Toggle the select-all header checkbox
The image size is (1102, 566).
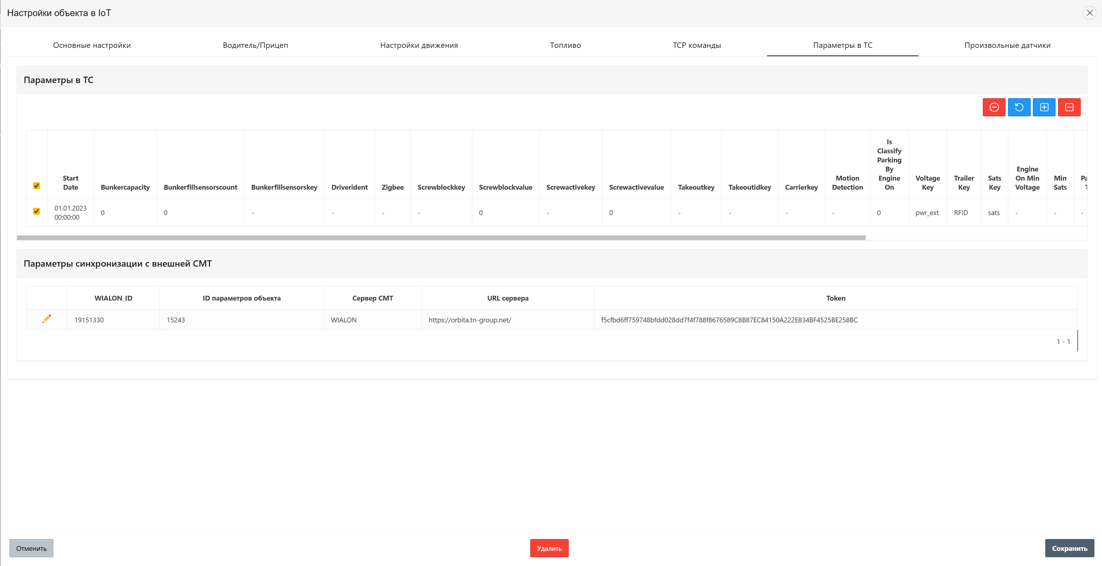[x=37, y=186]
